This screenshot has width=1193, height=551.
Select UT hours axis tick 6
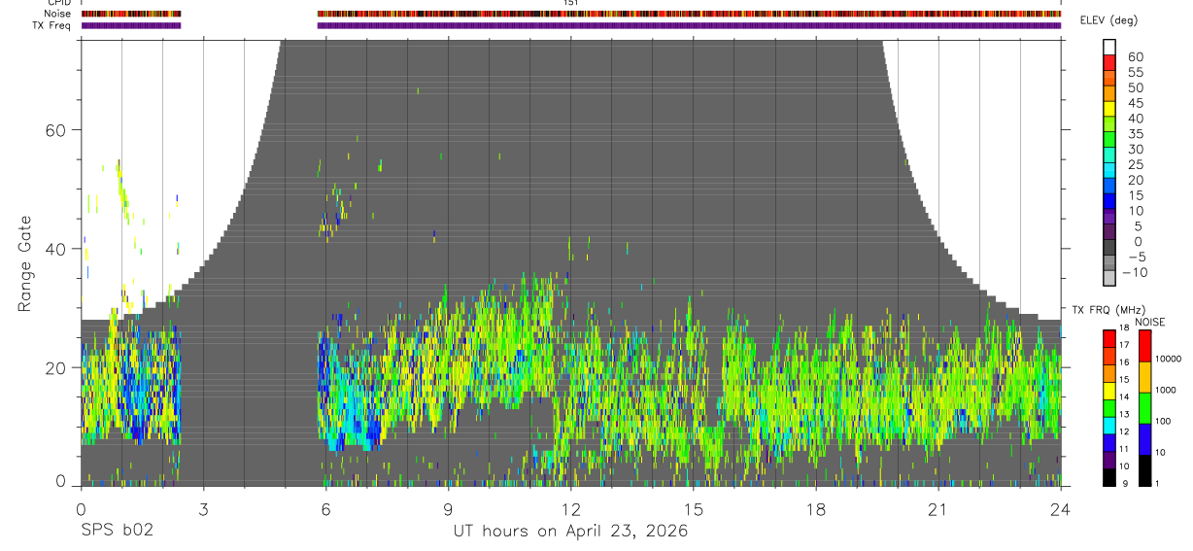click(325, 508)
